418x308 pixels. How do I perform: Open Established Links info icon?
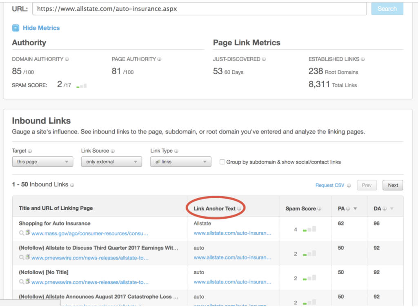click(363, 59)
